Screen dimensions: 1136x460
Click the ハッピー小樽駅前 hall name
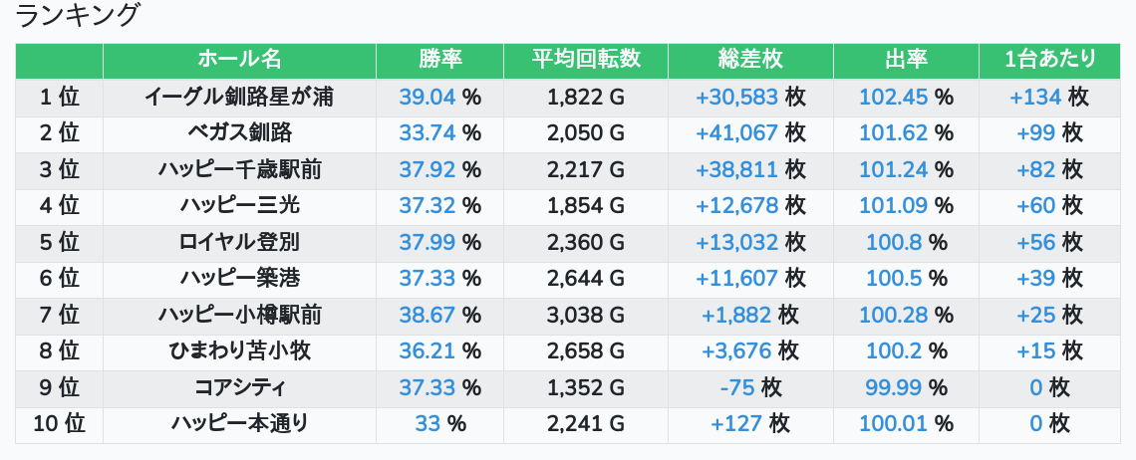[x=239, y=315]
